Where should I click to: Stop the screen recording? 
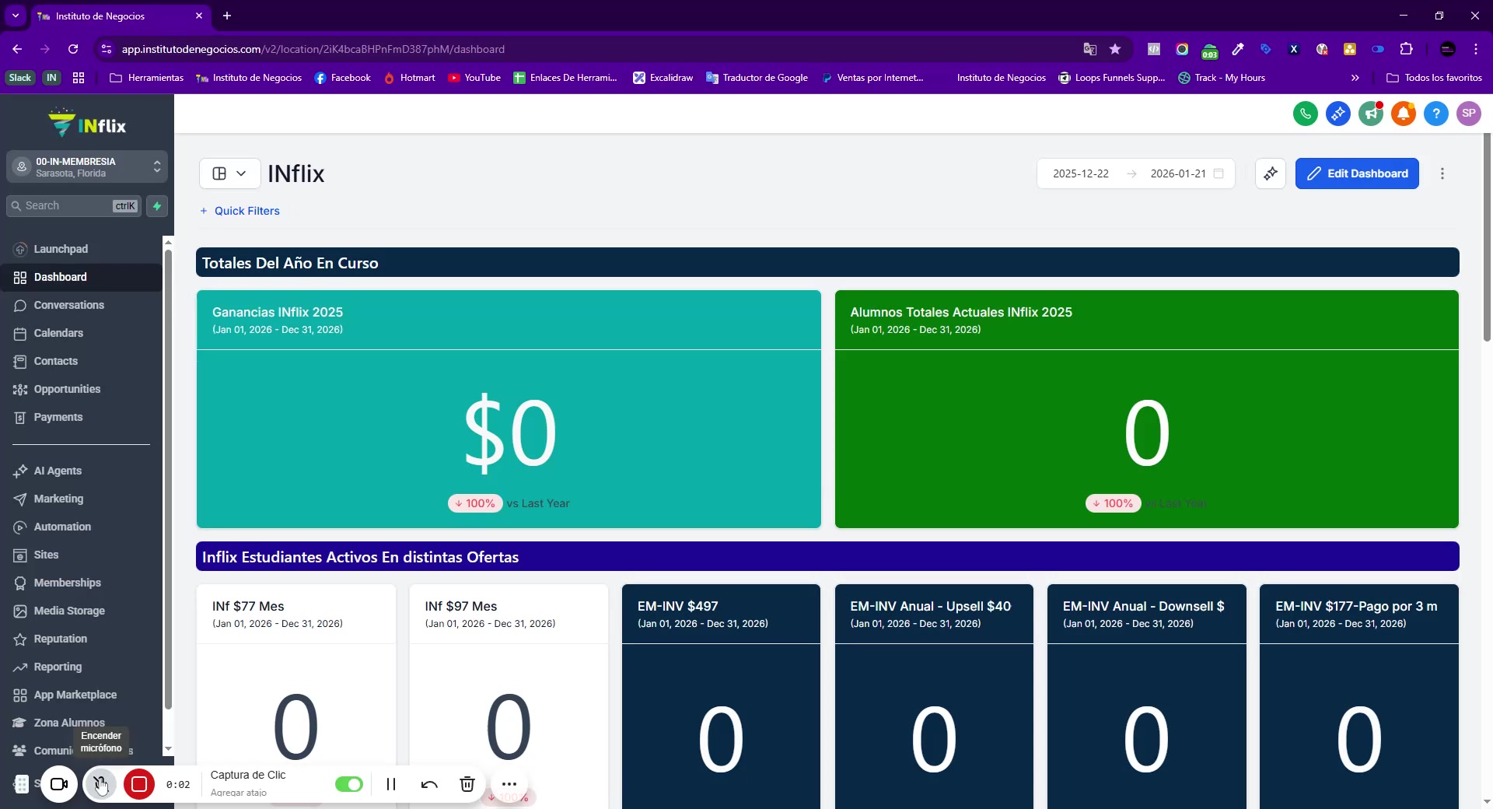tap(139, 784)
